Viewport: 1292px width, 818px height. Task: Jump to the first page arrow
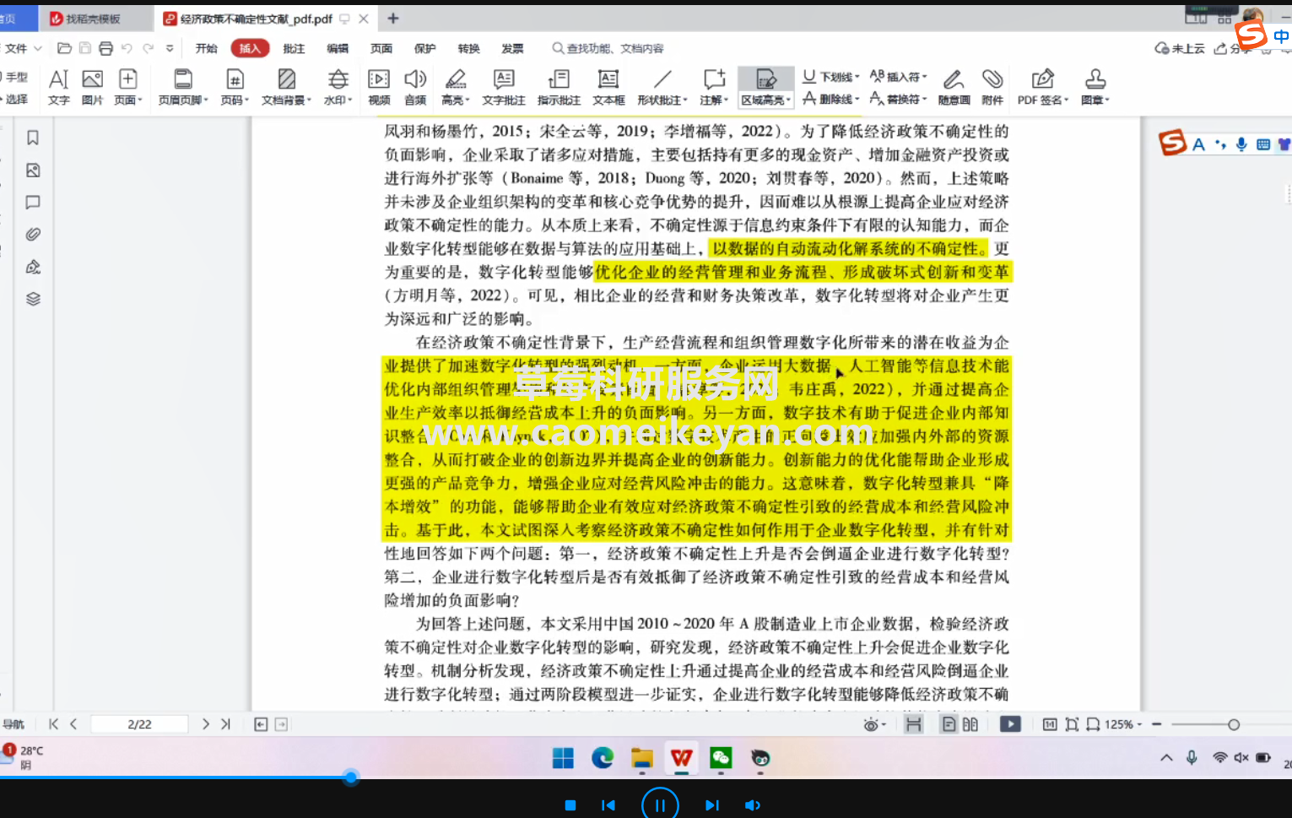[x=53, y=724]
